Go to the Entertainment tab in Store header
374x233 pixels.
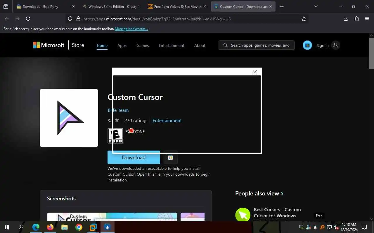tap(172, 45)
